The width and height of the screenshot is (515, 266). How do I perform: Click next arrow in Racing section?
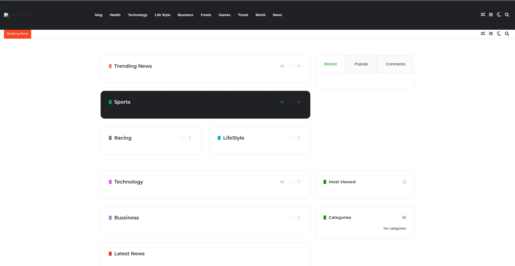[190, 138]
